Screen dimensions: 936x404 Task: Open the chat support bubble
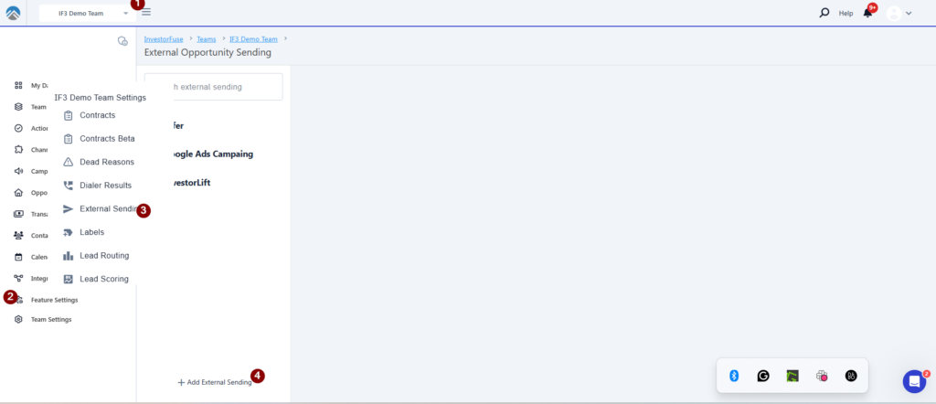(914, 380)
